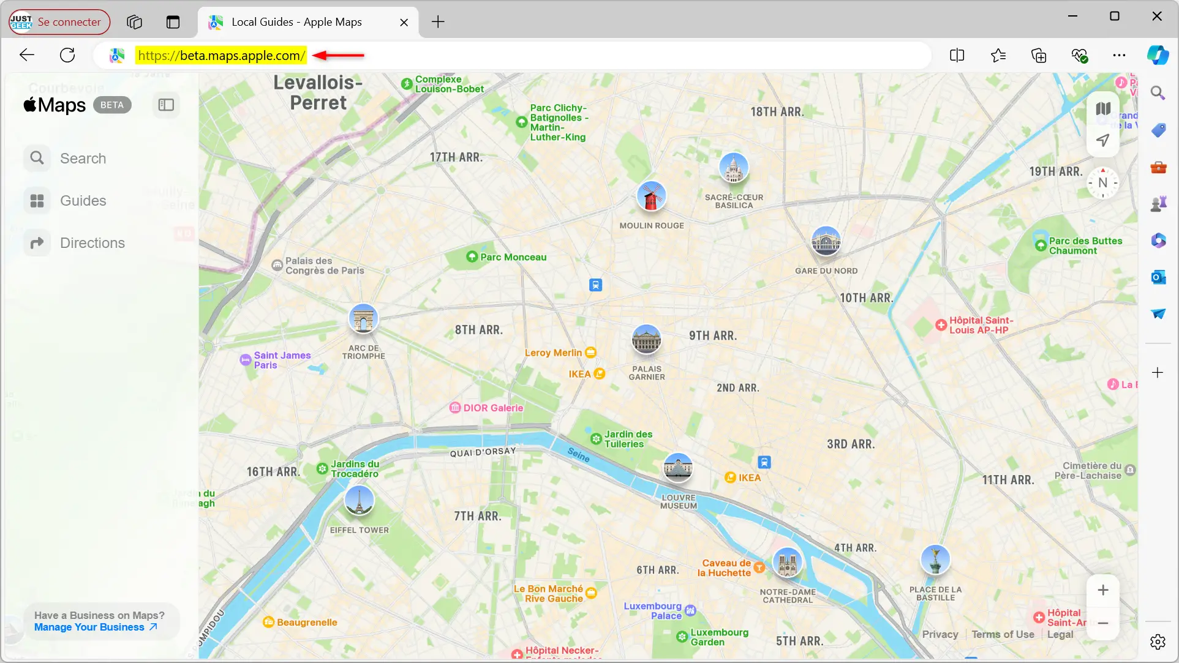The height and width of the screenshot is (663, 1179).
Task: Open map mode selector icon
Action: tap(1103, 108)
